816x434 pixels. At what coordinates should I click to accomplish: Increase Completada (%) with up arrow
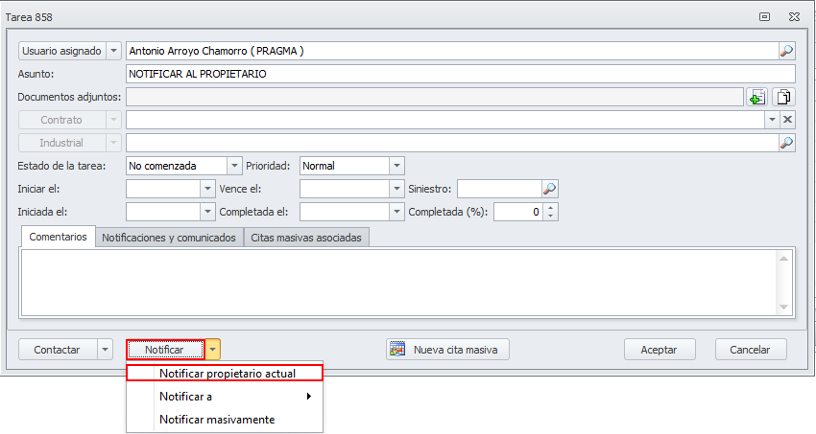551,208
